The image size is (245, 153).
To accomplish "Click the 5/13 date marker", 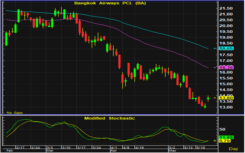I will tap(188, 147).
